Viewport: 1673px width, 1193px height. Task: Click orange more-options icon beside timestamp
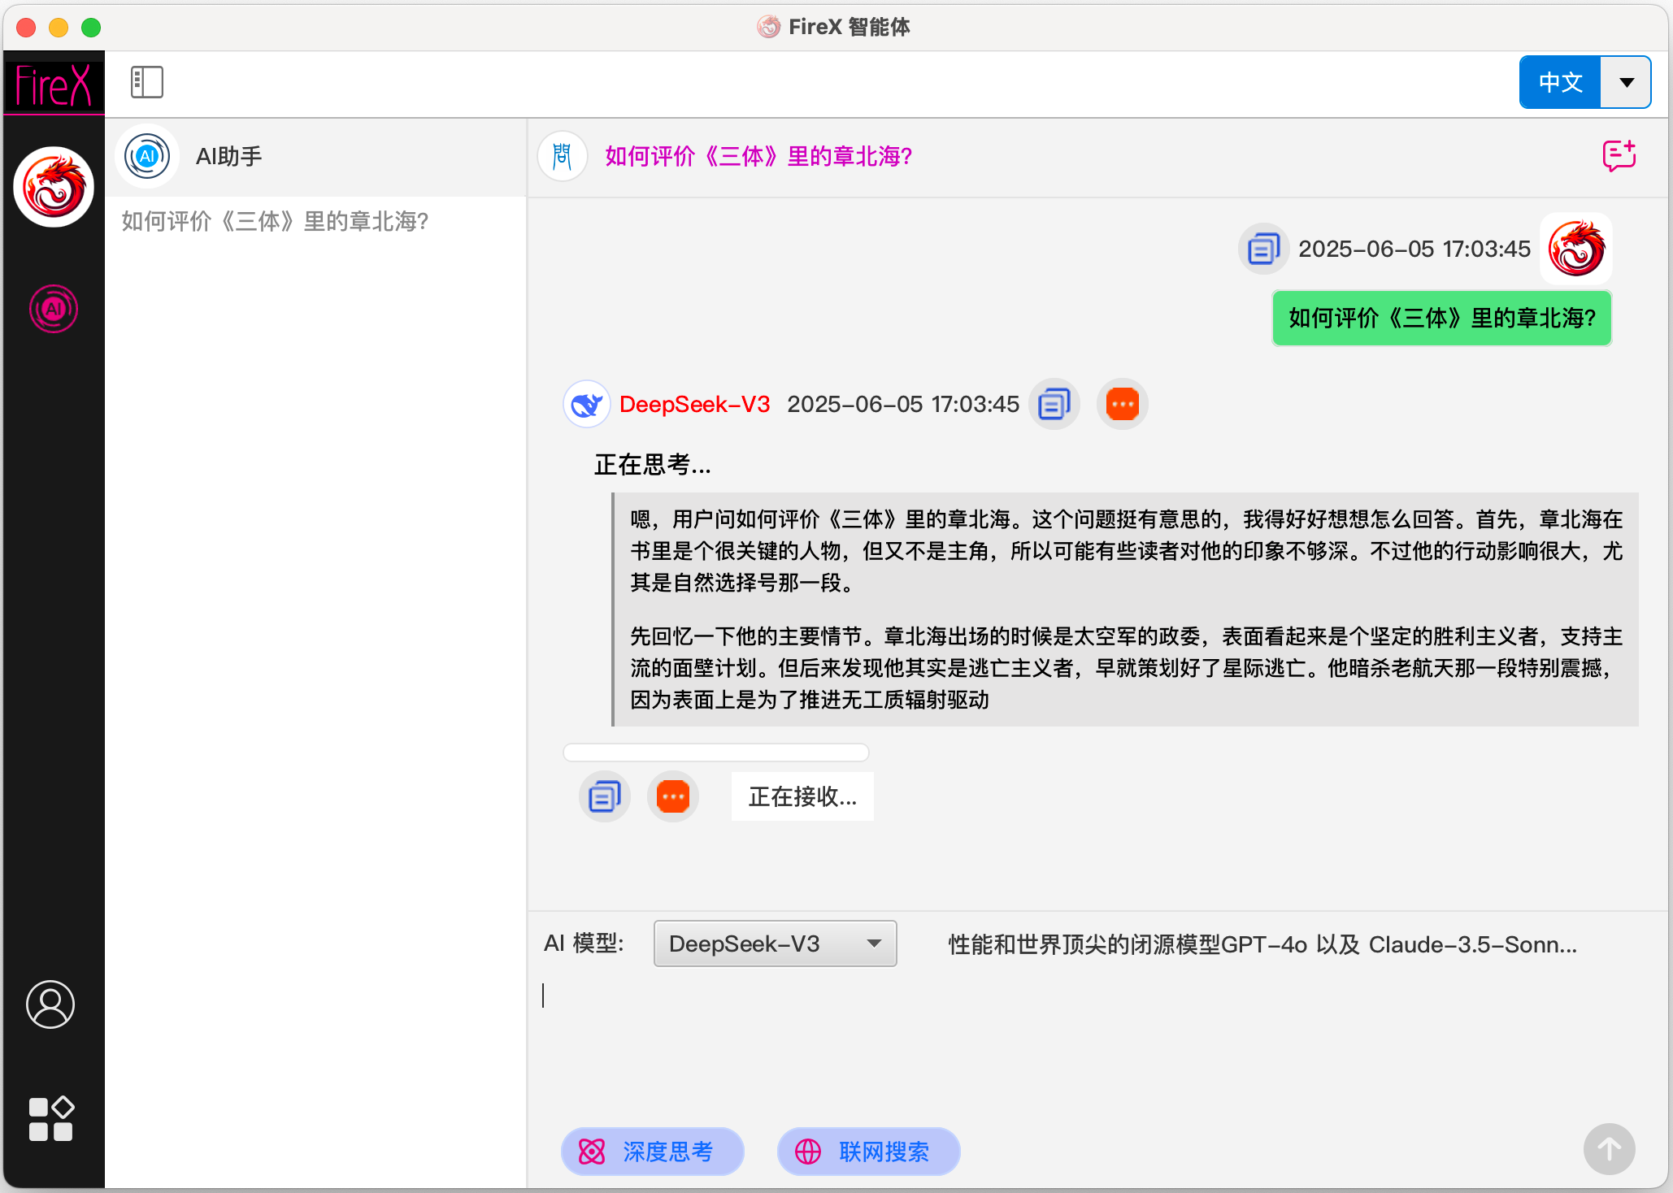pos(1122,404)
